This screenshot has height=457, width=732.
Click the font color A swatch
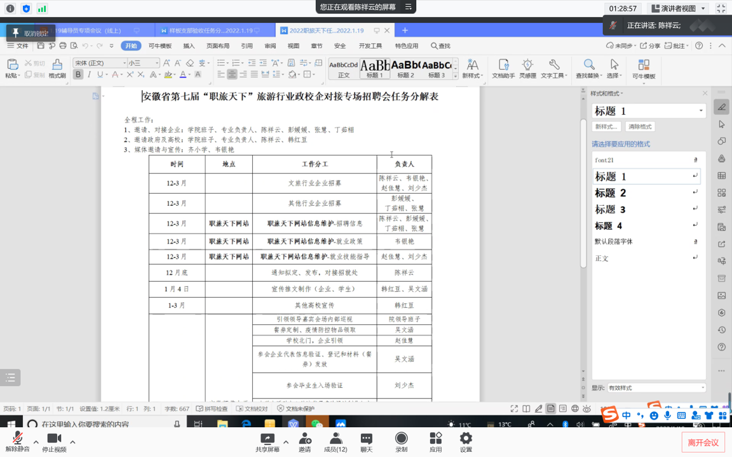point(182,75)
